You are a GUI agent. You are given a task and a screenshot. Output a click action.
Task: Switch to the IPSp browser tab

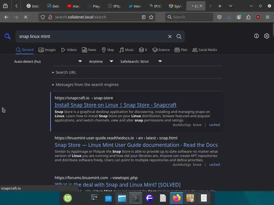point(115,6)
